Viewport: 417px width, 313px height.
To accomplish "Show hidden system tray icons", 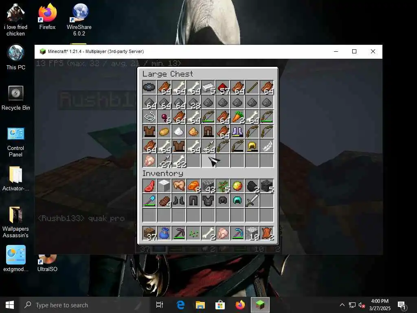I will click(x=342, y=305).
